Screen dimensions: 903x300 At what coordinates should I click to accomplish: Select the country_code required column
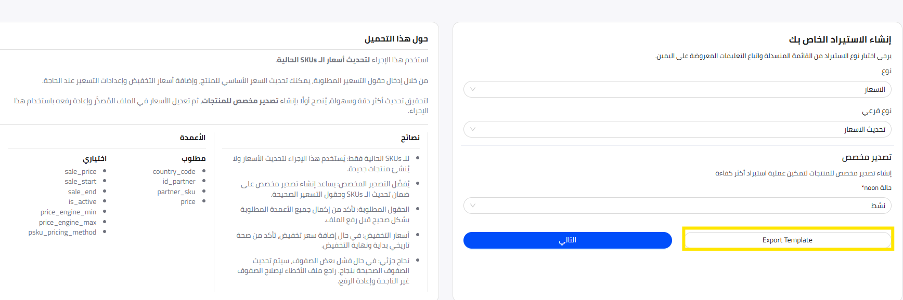tap(174, 172)
